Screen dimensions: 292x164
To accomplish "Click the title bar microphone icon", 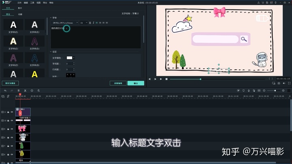I will pyautogui.click(x=276, y=2).
